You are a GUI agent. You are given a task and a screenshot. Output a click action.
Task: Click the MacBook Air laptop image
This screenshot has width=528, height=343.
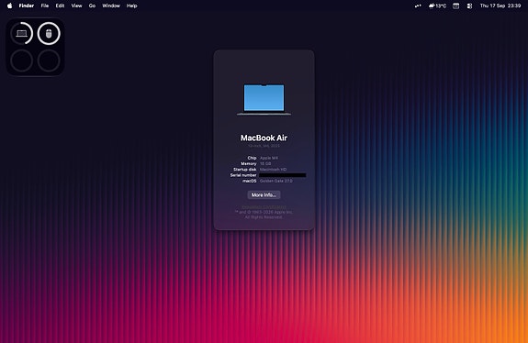264,100
